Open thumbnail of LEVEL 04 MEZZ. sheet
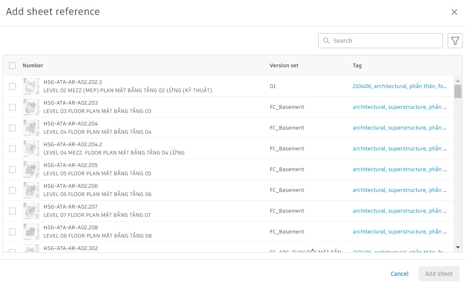This screenshot has width=466, height=285. pyautogui.click(x=31, y=149)
